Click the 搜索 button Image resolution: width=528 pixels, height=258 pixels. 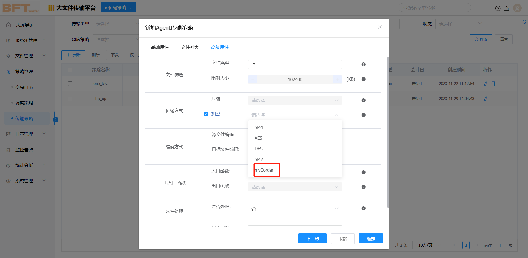pyautogui.click(x=481, y=39)
